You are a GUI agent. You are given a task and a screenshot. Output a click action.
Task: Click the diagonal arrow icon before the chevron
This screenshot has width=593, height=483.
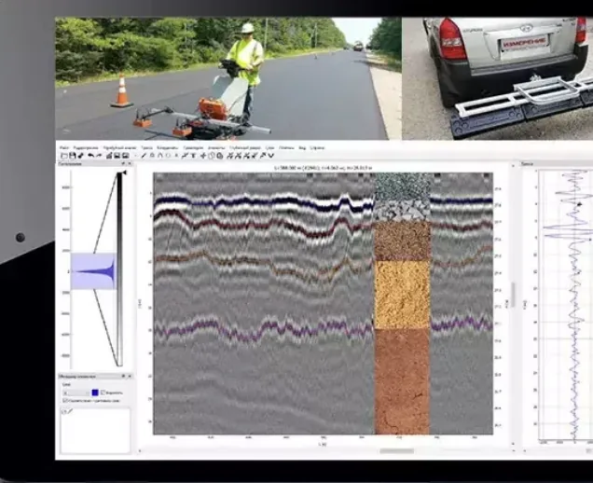tap(263, 156)
